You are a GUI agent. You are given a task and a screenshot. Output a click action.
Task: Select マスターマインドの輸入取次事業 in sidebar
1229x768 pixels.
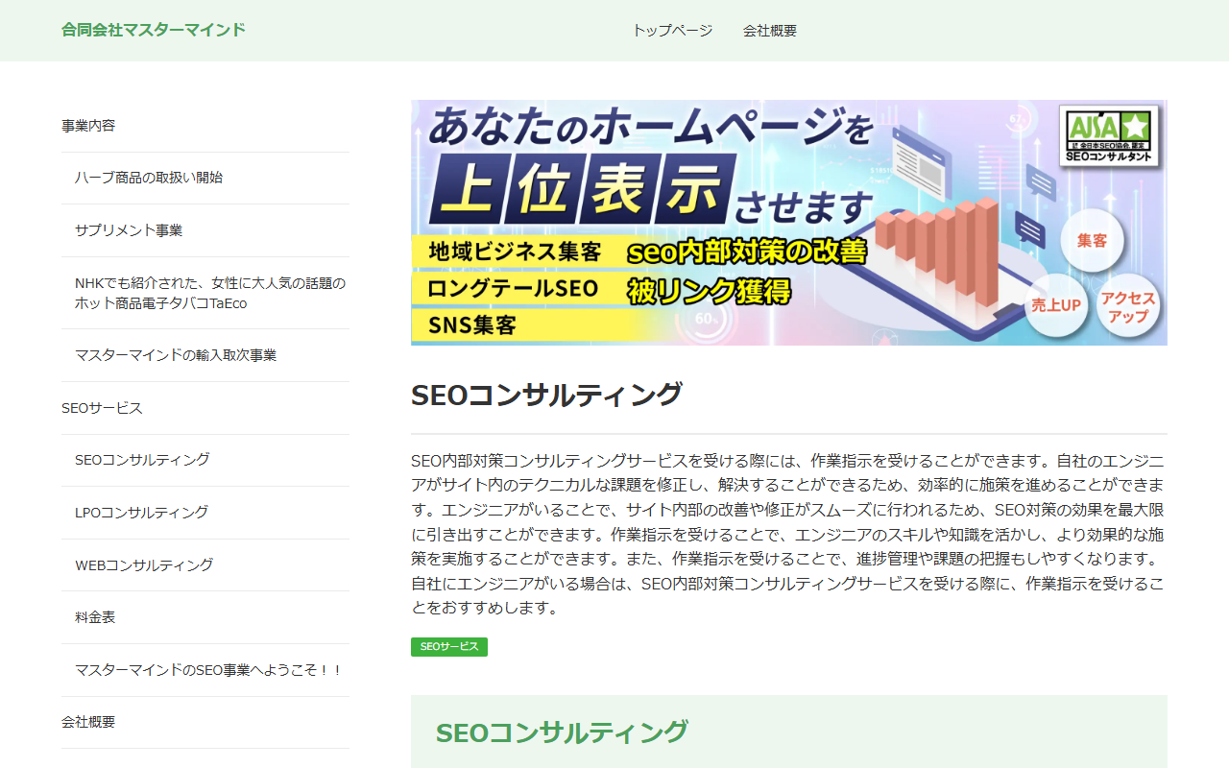click(176, 355)
